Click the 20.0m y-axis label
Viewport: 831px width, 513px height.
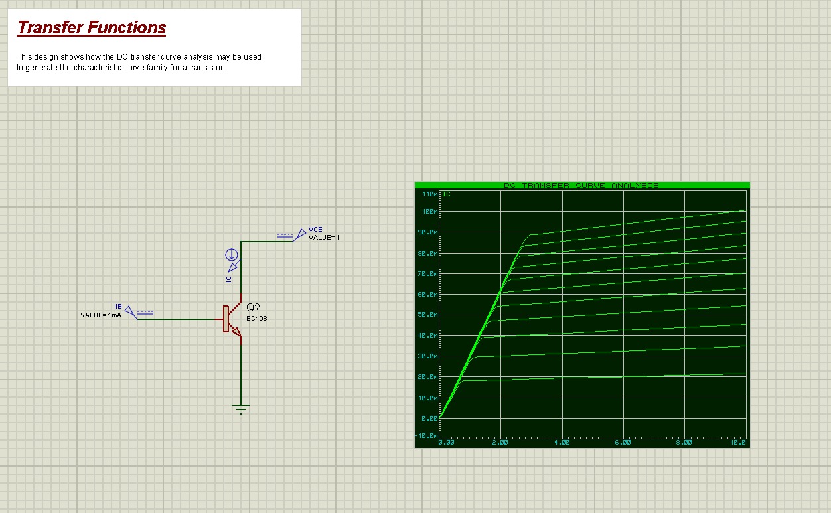pos(427,377)
